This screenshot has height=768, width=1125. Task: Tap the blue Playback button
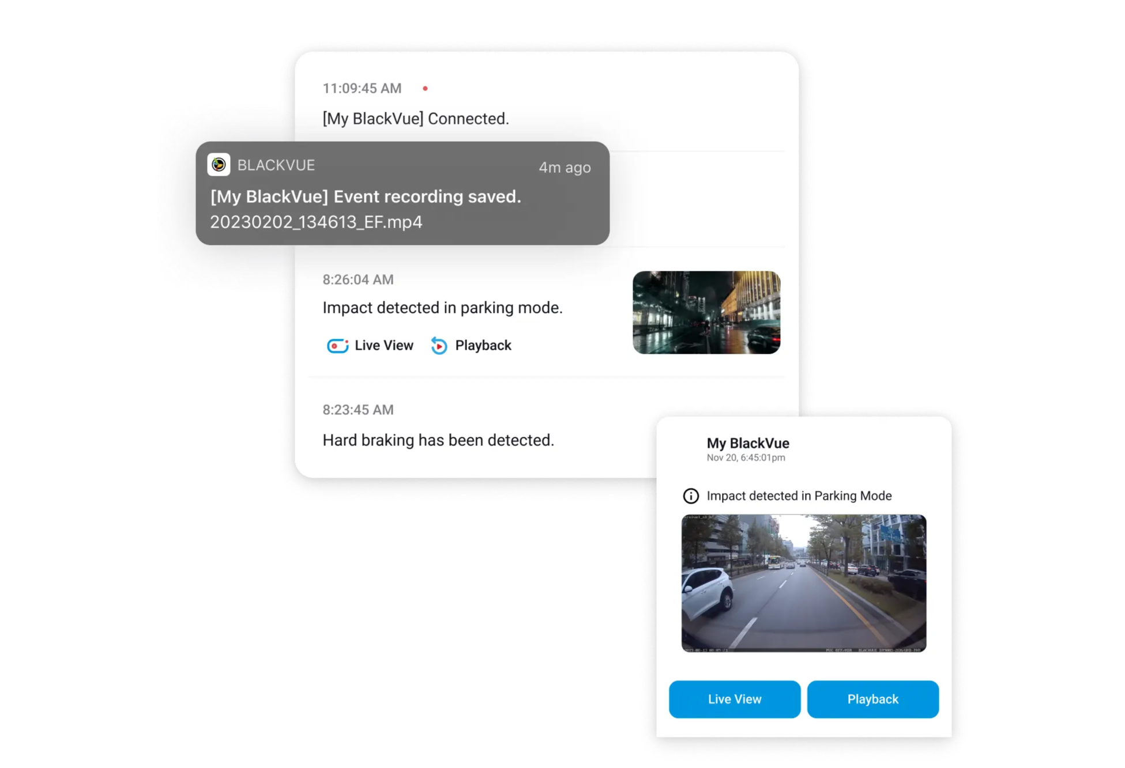tap(872, 699)
